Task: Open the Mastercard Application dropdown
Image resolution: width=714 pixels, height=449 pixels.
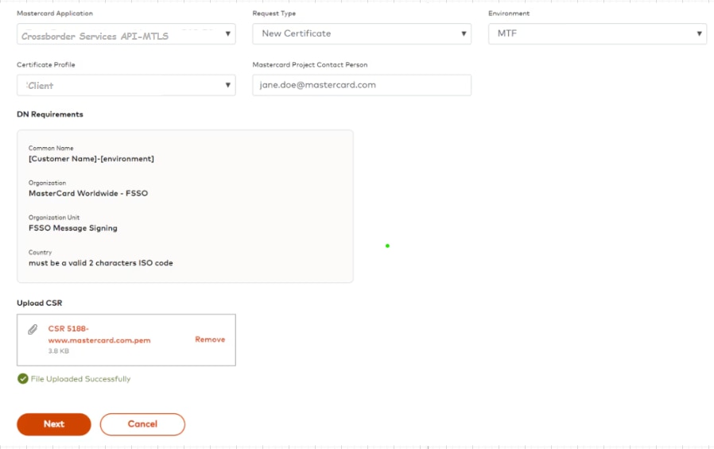Action: [126, 34]
